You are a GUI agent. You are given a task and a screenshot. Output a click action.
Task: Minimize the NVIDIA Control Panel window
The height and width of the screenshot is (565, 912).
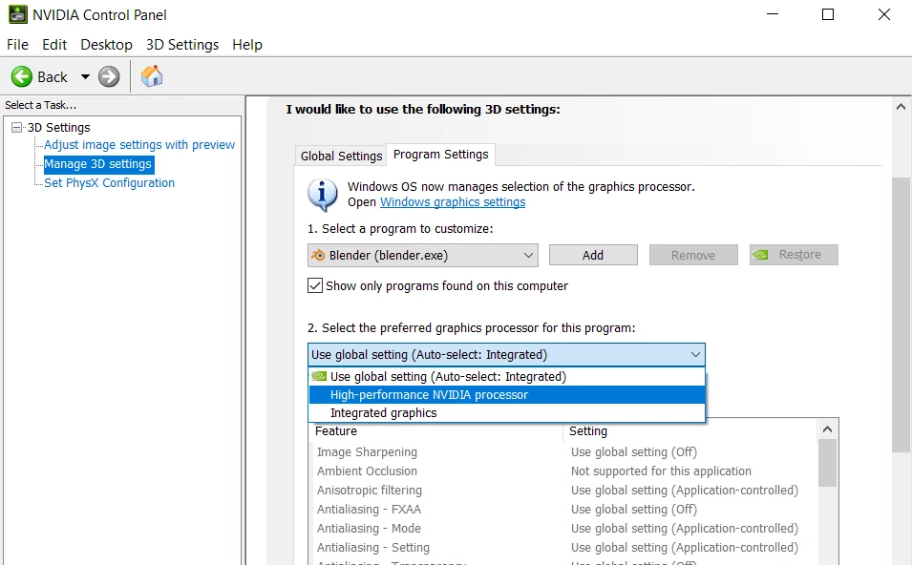point(773,14)
